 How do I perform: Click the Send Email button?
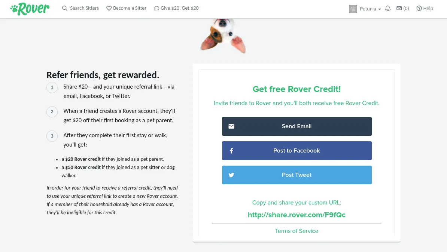[297, 126]
